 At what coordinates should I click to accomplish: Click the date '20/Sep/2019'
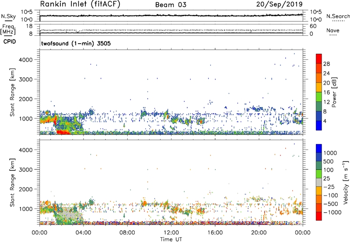(x=279, y=4)
